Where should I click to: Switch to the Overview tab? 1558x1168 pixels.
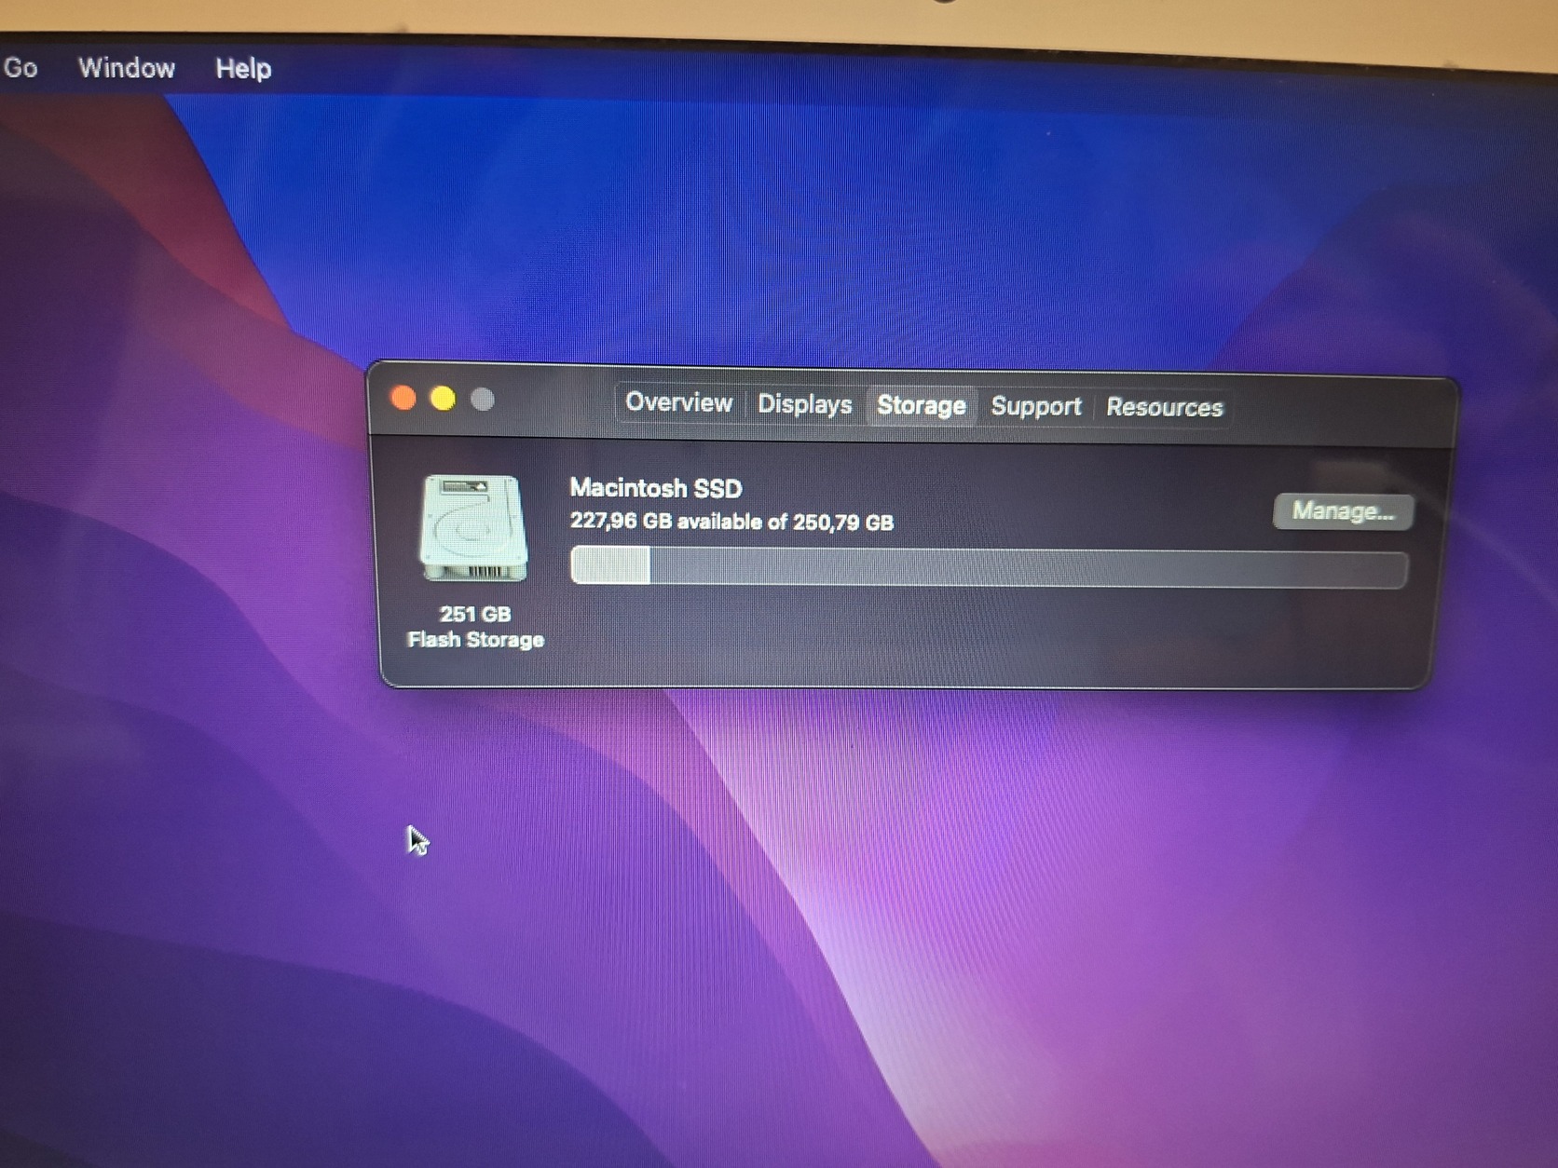click(678, 402)
